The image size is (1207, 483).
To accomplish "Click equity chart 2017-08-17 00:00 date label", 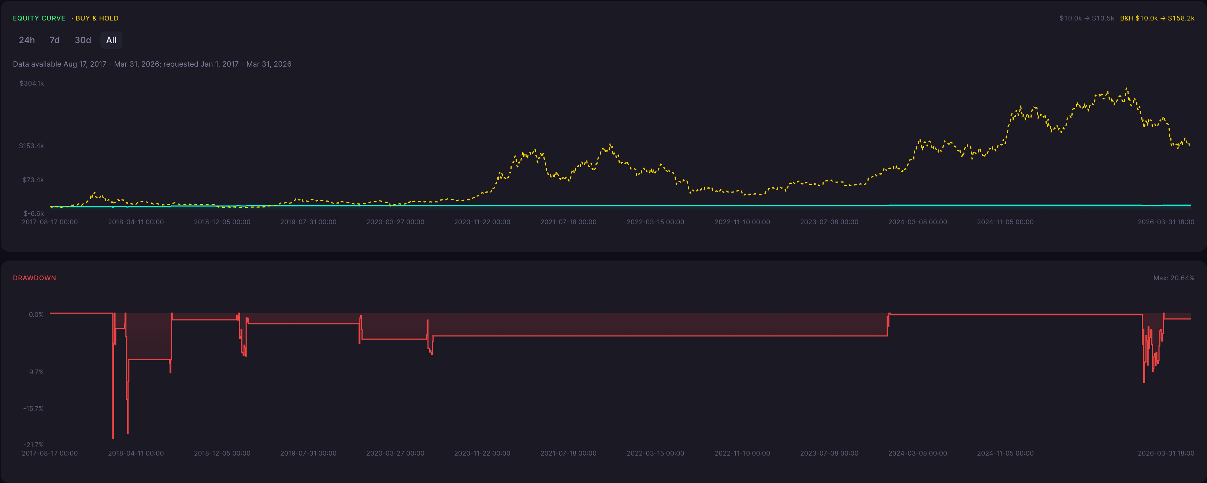I will [x=50, y=222].
